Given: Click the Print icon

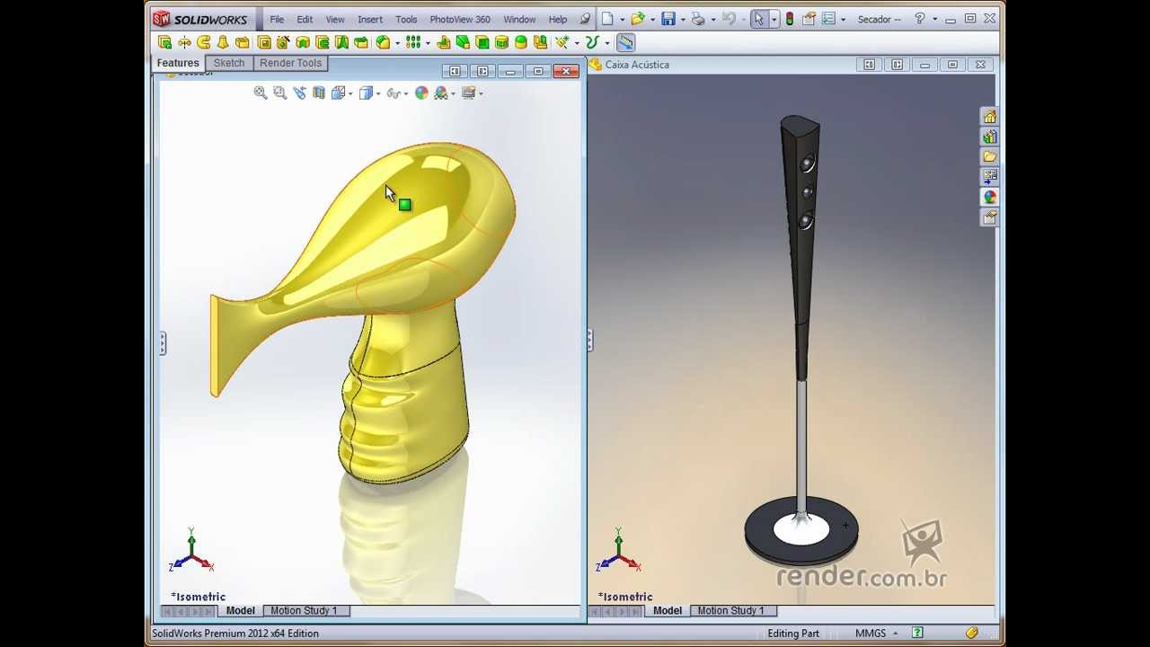Looking at the screenshot, I should pos(697,19).
